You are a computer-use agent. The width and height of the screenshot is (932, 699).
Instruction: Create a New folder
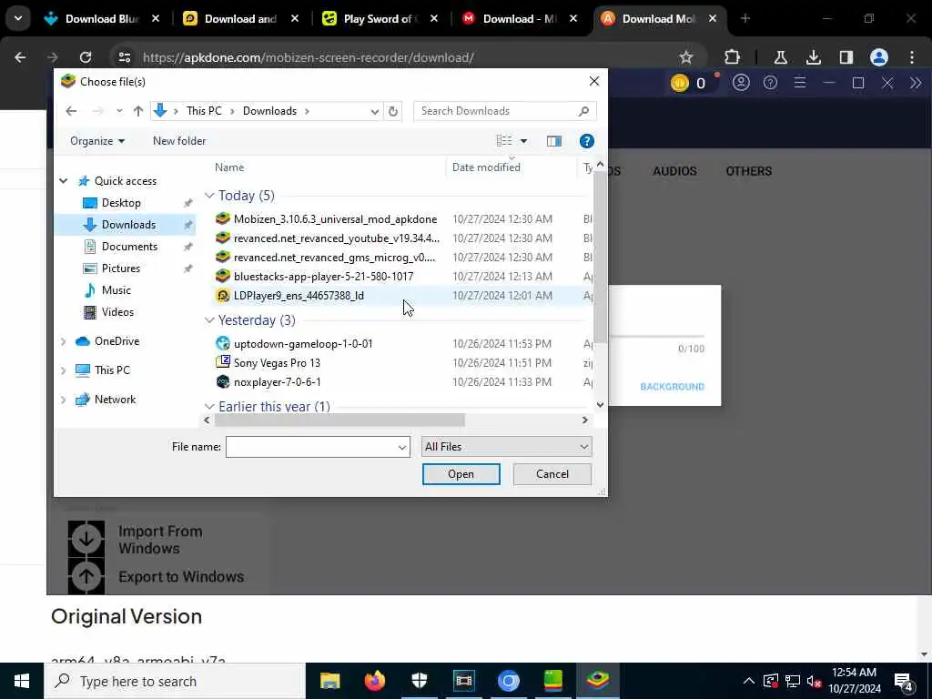click(179, 141)
